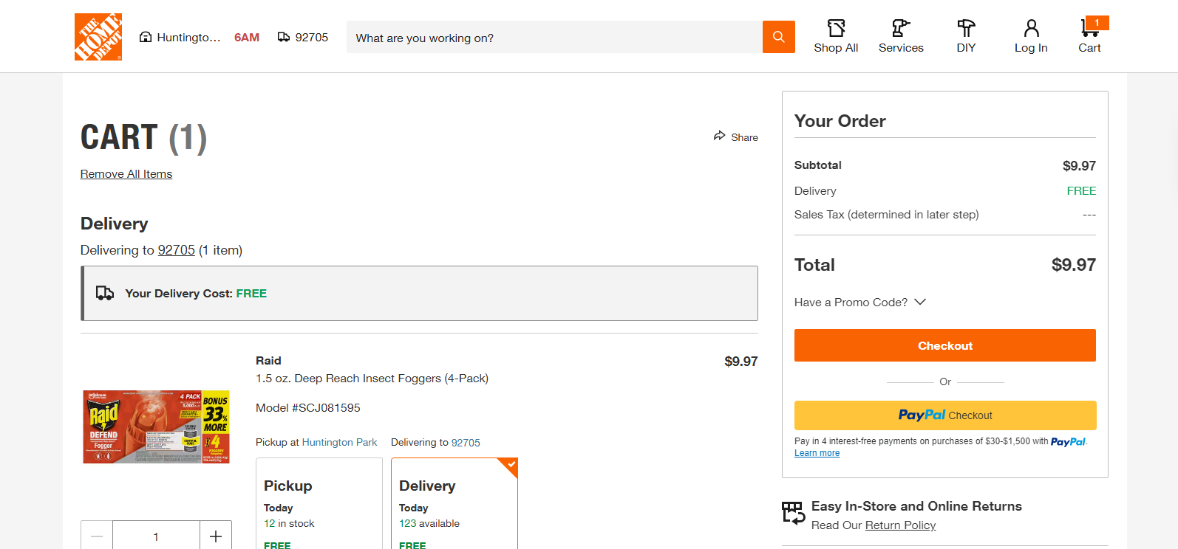1178x549 pixels.
Task: Select the Pickup fulfillment option
Action: pyautogui.click(x=319, y=503)
